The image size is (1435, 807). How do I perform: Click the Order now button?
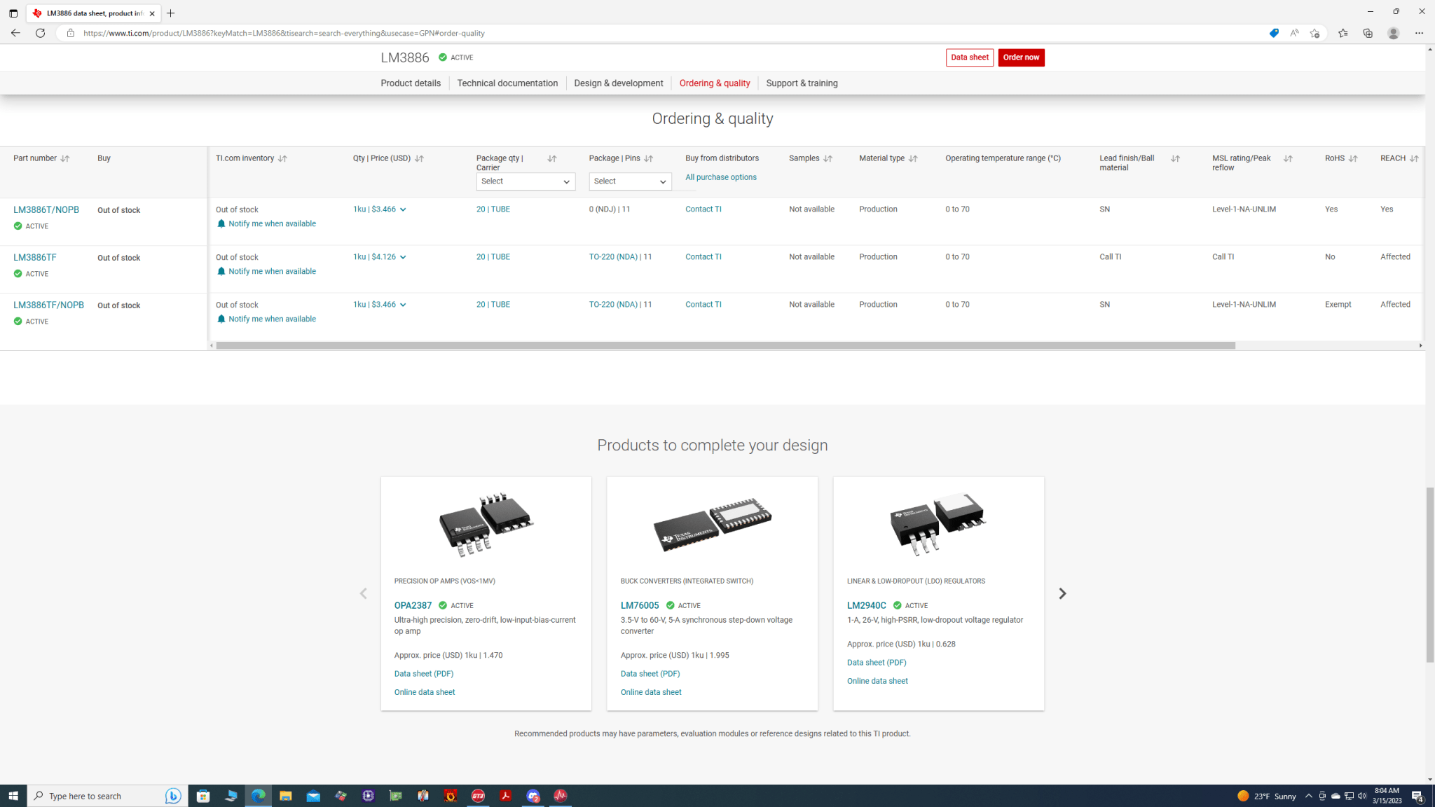1021,57
